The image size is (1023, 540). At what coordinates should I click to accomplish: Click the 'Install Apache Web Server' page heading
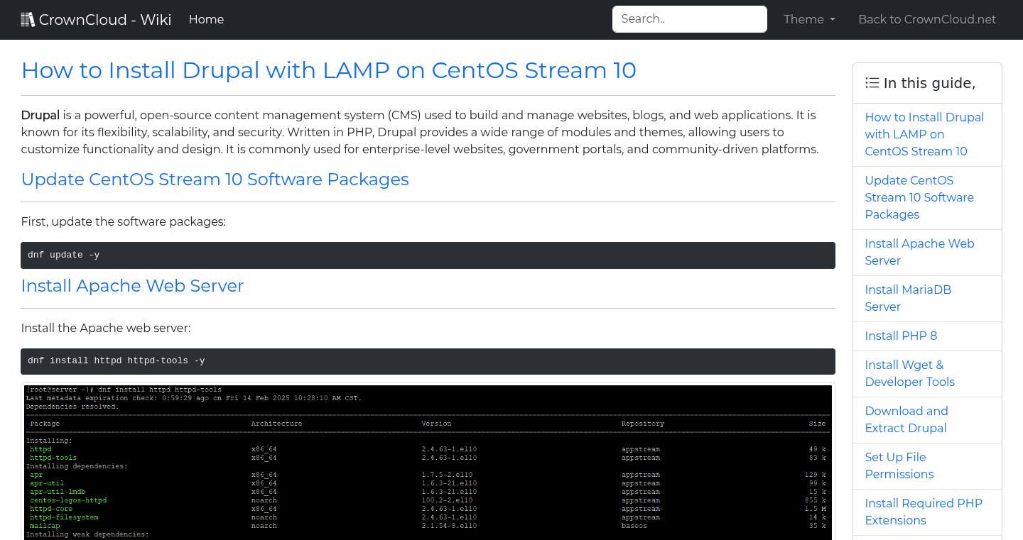132,286
